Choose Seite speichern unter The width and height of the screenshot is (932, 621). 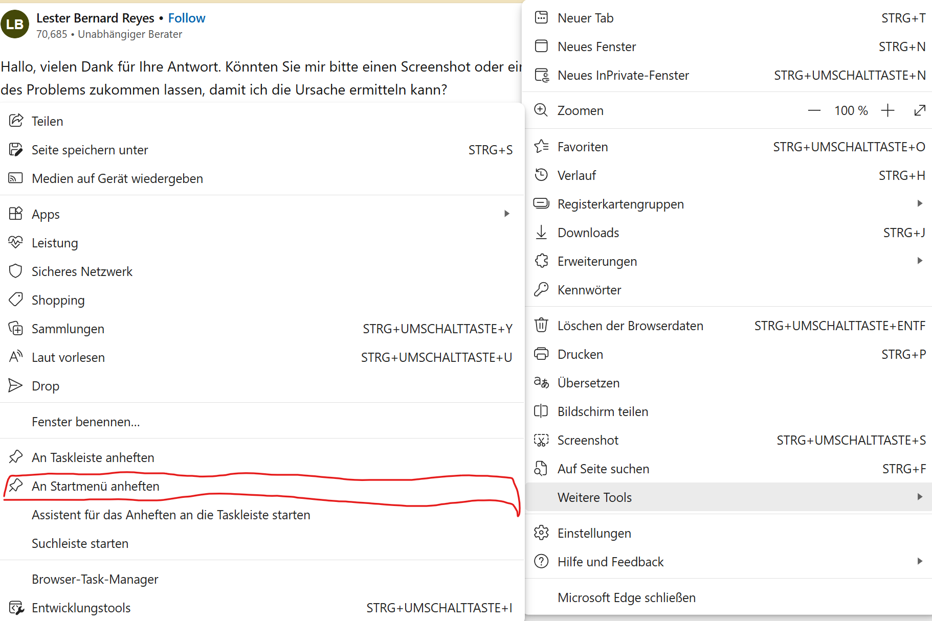[262, 150]
